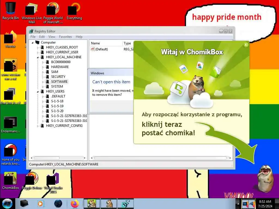Image resolution: width=279 pixels, height=209 pixels.
Task: Open 'none of you retards kno...' desktop icon
Action: (x=10, y=155)
